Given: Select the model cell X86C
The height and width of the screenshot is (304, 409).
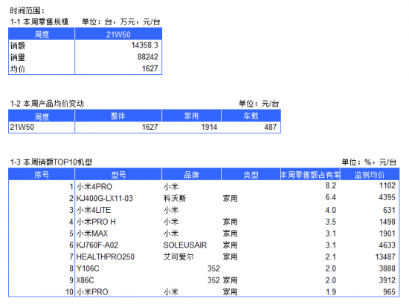Looking at the screenshot, I should 85,280.
